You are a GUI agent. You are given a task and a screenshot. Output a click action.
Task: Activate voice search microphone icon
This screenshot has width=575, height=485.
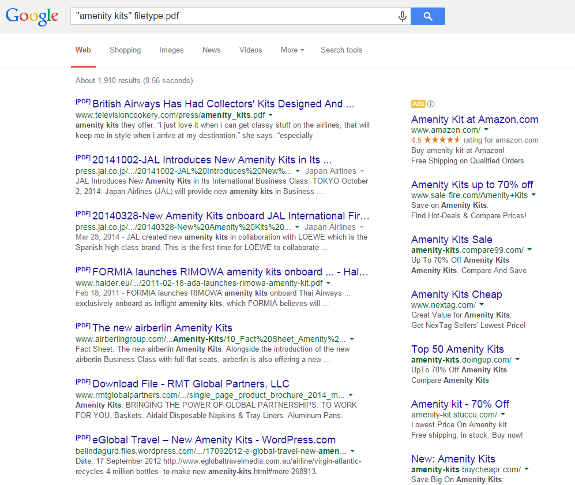tap(403, 16)
